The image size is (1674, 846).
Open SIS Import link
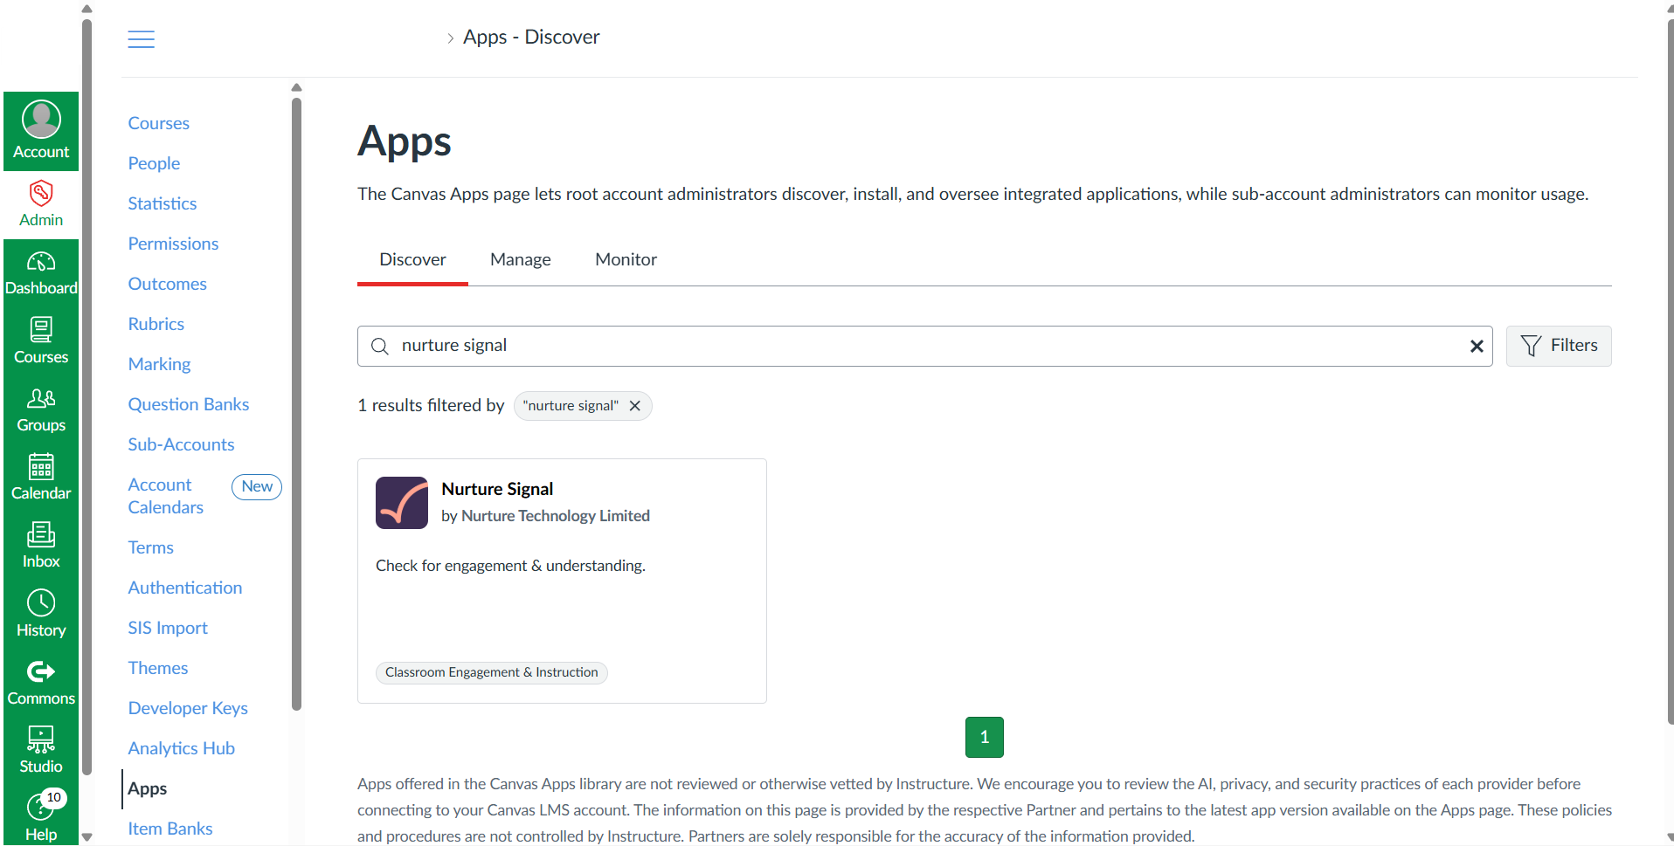(168, 628)
